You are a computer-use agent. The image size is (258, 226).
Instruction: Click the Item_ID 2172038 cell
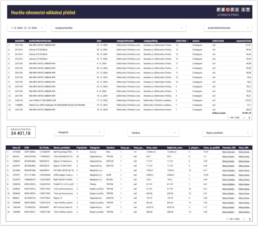pyautogui.click(x=16, y=152)
